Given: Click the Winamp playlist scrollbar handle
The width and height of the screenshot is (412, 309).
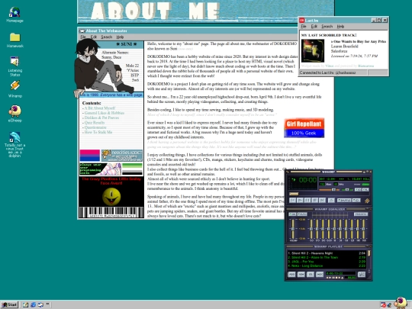Looking at the screenshot, I should 369,253.
